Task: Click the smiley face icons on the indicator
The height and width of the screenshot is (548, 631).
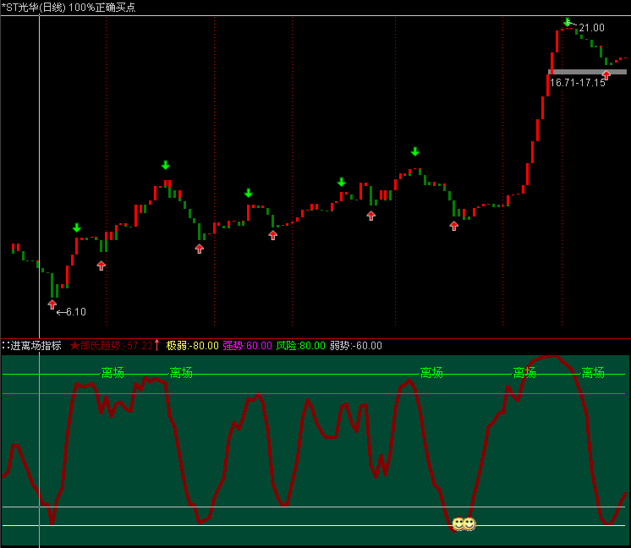Action: pyautogui.click(x=464, y=524)
